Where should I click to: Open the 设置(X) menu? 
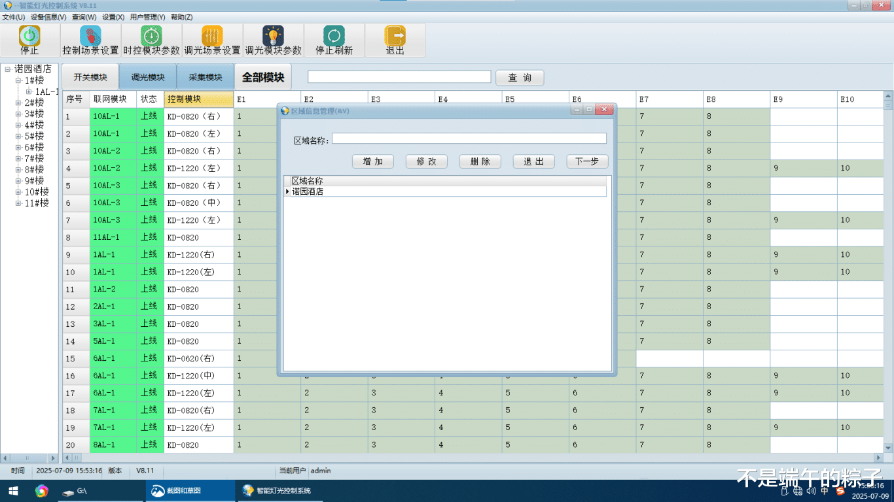[x=113, y=17]
